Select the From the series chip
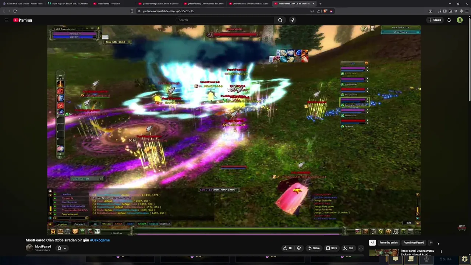The height and width of the screenshot is (265, 471). coord(389,243)
